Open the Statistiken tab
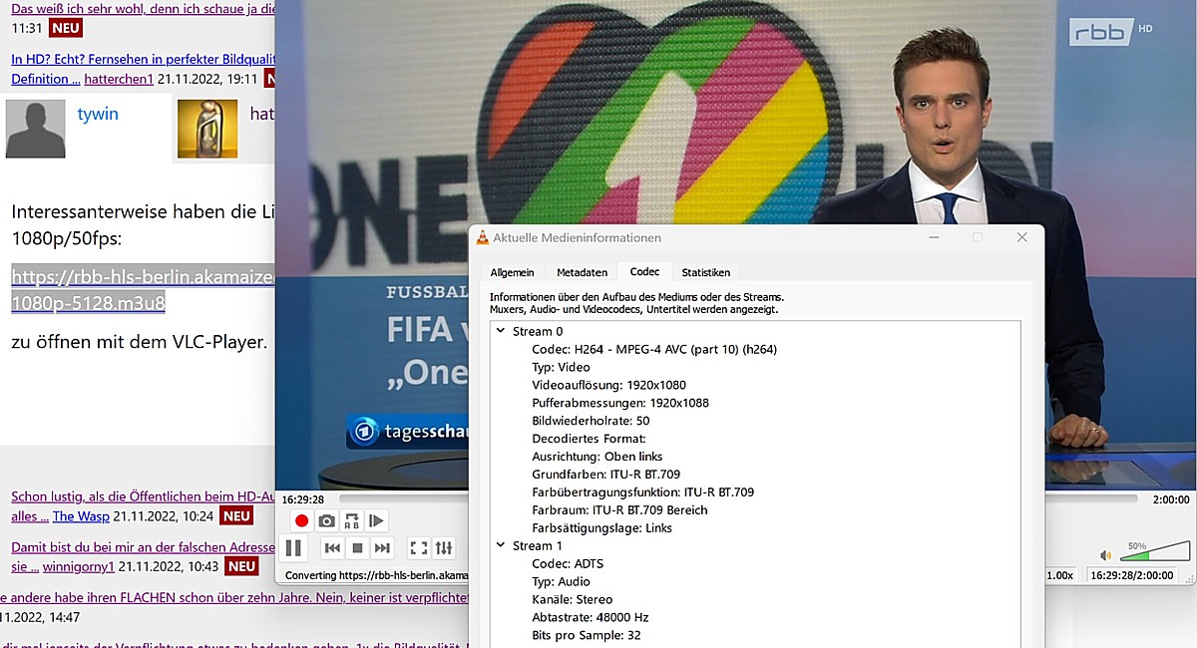The image size is (1197, 648). click(x=705, y=272)
